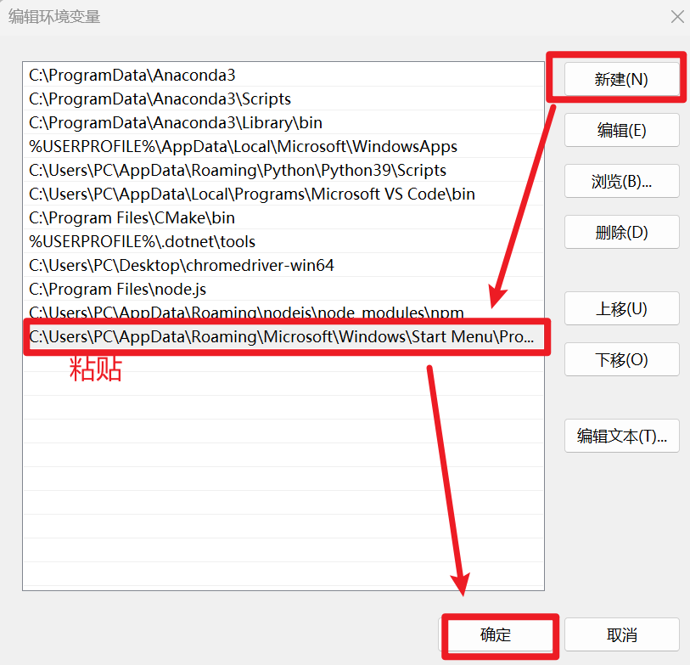
Task: Click the 删除(D) button
Action: click(621, 232)
